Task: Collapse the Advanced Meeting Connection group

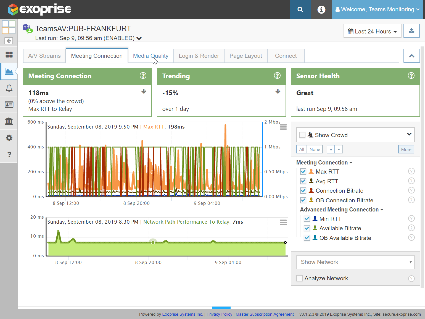Action: pyautogui.click(x=342, y=210)
